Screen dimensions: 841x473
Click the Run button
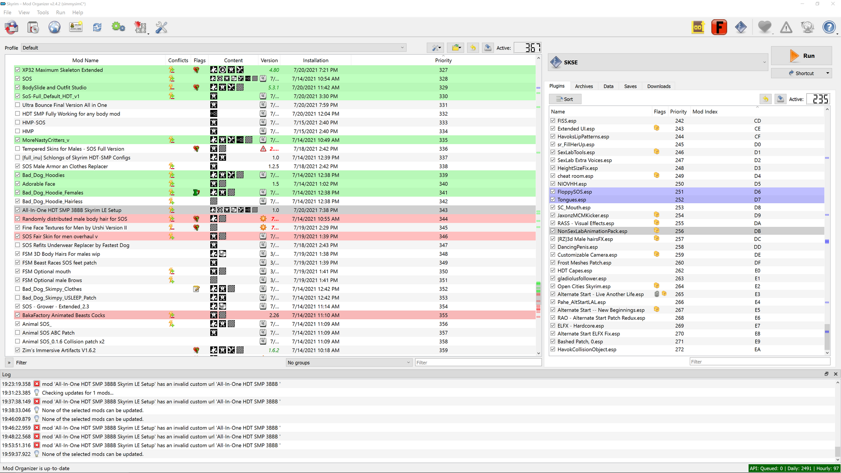[801, 56]
